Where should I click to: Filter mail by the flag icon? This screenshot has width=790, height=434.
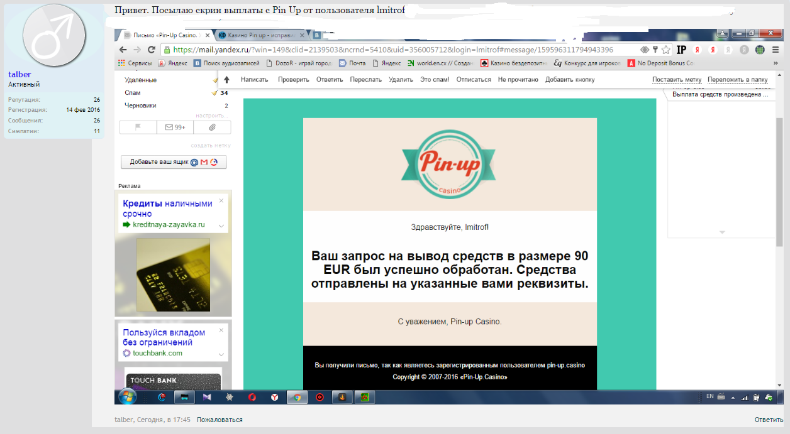click(x=138, y=127)
